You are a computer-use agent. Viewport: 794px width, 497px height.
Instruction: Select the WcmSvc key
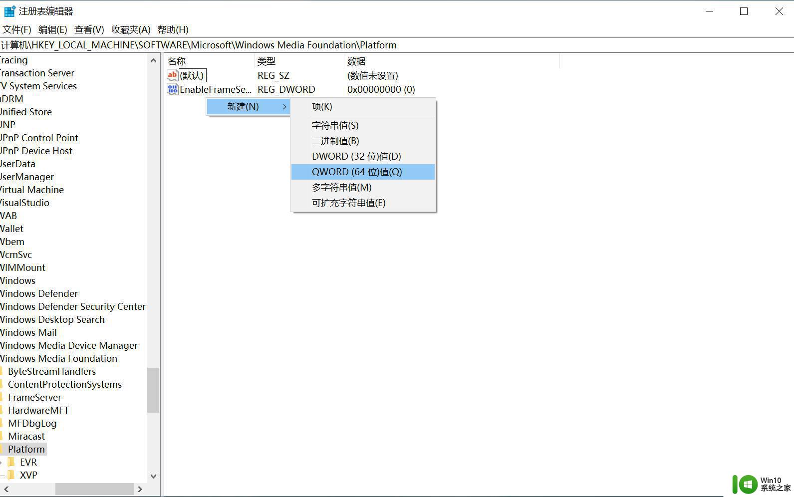(x=16, y=254)
